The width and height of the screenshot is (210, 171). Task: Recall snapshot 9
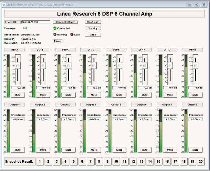107,162
